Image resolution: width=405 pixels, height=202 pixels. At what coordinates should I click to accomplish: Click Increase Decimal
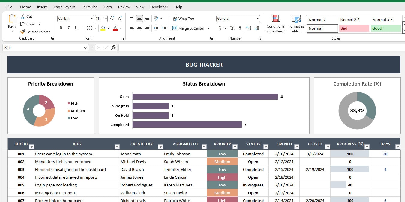click(x=248, y=28)
